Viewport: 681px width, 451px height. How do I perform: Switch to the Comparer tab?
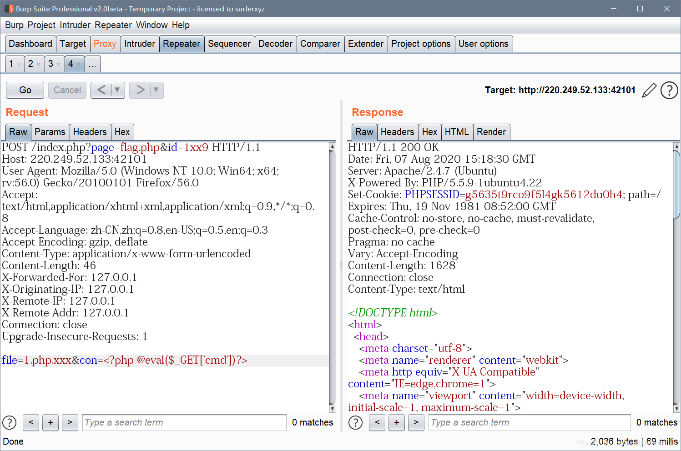[320, 44]
